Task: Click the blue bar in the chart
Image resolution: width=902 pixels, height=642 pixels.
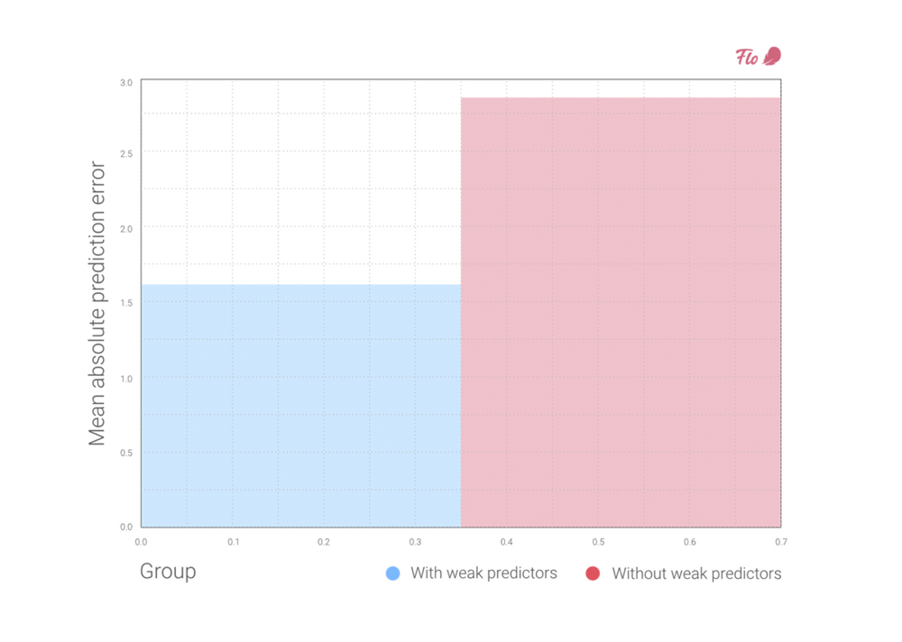Action: point(300,406)
